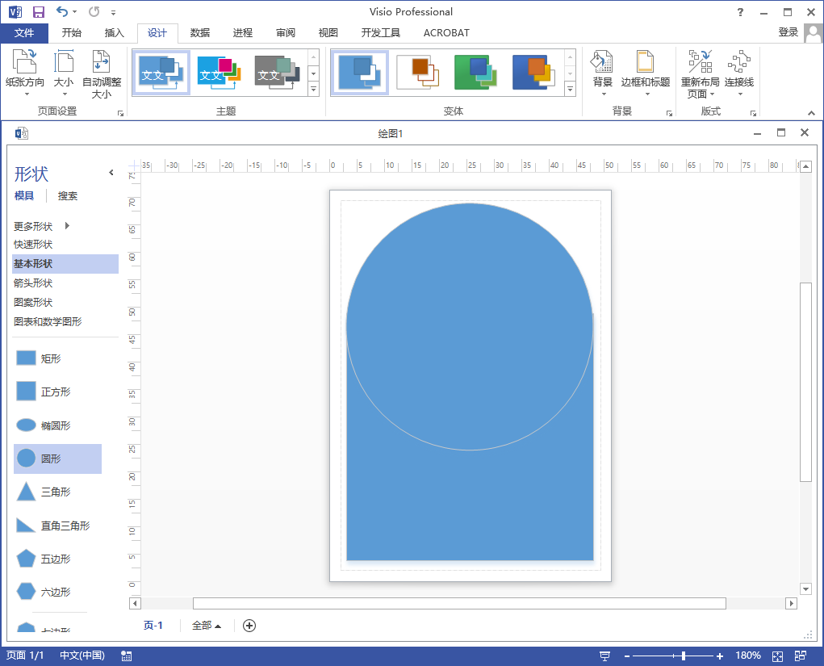Open the 版式 dialog launcher

[x=753, y=113]
